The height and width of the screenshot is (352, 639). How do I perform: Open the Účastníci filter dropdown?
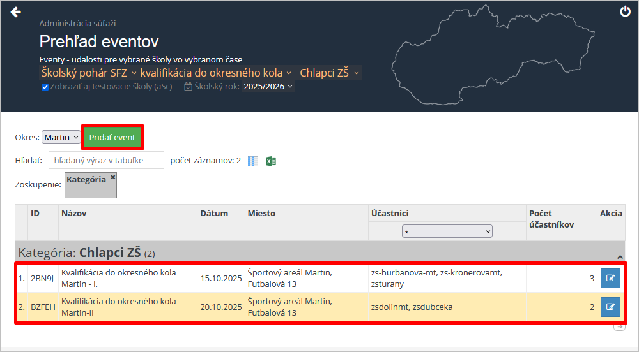click(x=447, y=231)
